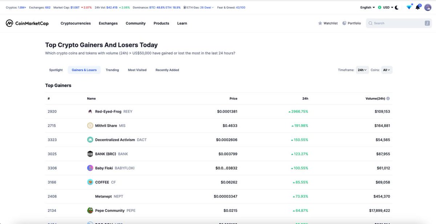
Task: Open BANK (BRC) coin page
Action: [112, 154]
